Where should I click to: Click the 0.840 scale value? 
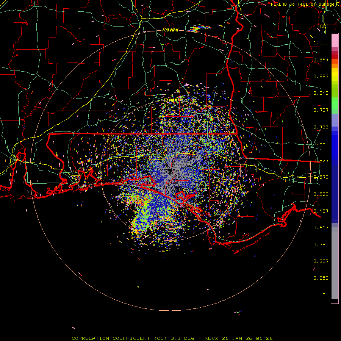click(x=321, y=93)
